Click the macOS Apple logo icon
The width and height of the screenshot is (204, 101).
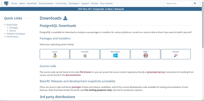pyautogui.click(x=85, y=55)
